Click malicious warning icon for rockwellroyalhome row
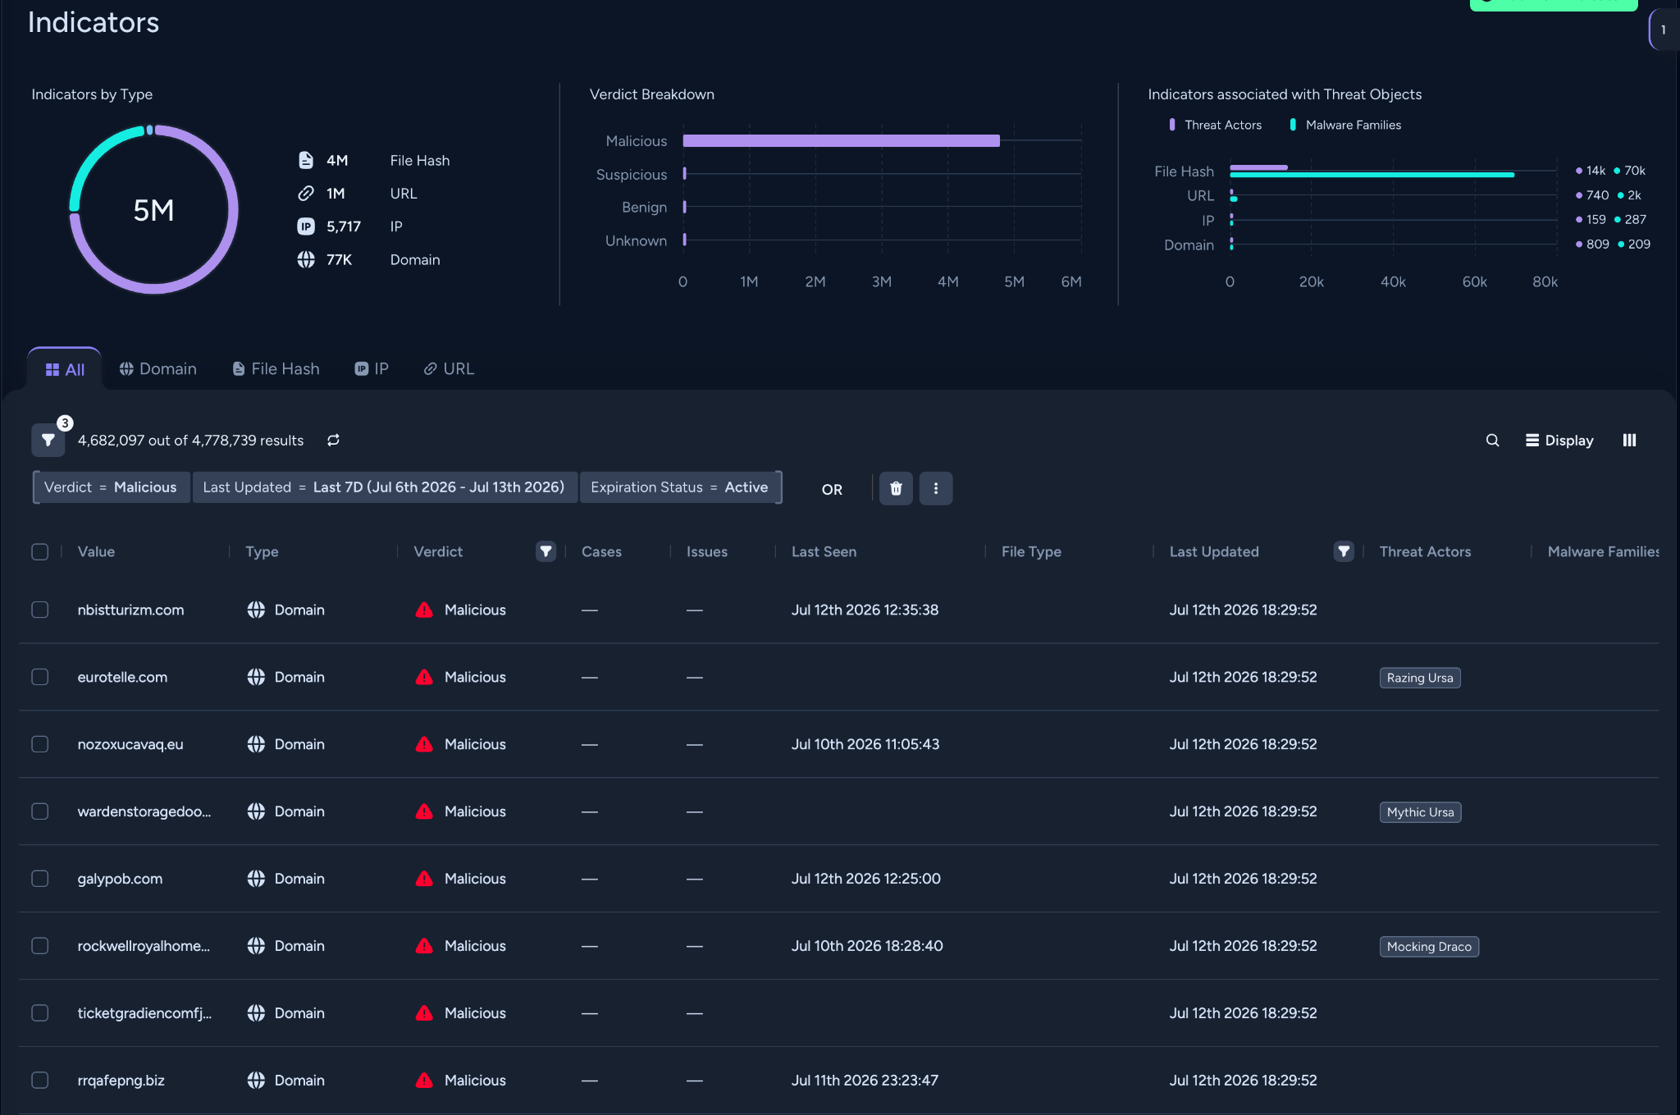1680x1115 pixels. click(x=424, y=946)
